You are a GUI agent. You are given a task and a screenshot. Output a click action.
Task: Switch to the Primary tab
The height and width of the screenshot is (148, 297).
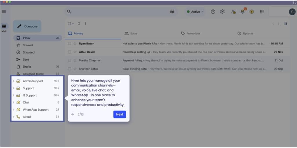tap(93, 34)
